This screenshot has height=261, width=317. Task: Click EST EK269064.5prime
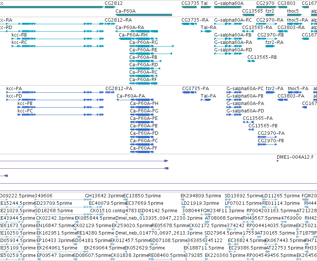coord(104,248)
